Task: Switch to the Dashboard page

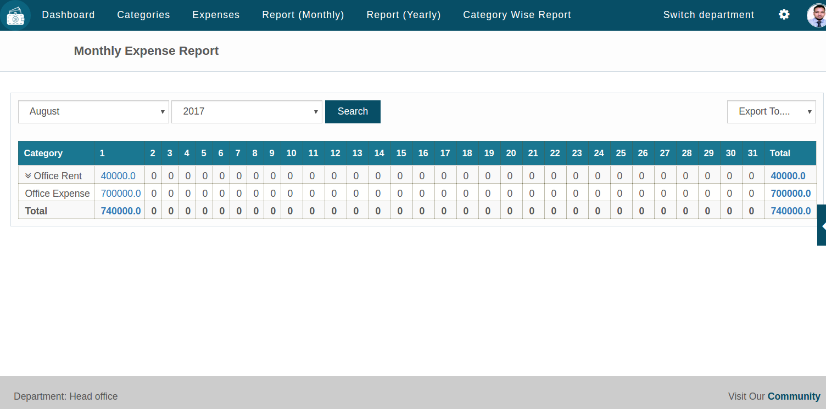Action: 68,15
